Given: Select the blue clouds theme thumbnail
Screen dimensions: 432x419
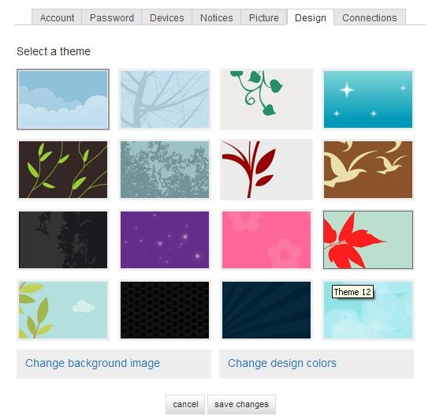Looking at the screenshot, I should tap(63, 99).
